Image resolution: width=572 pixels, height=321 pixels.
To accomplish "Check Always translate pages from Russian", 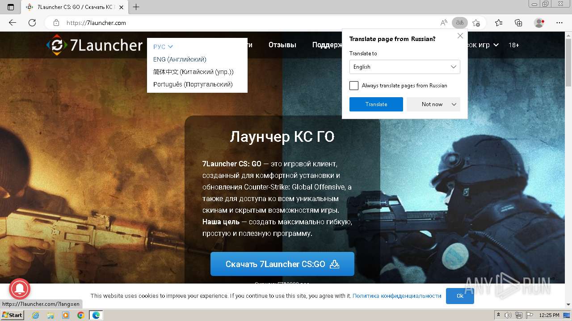I will (x=354, y=86).
